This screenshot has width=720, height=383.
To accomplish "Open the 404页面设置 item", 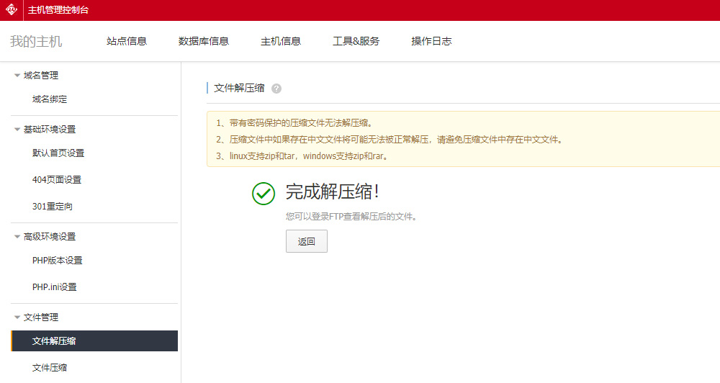I will tap(57, 180).
